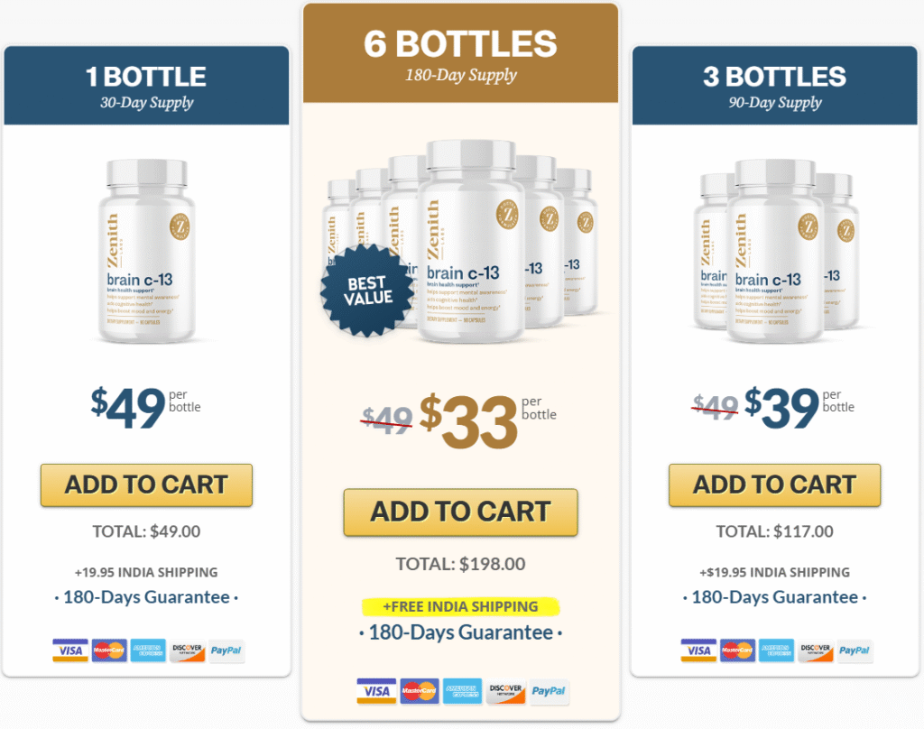Click the Visa icon under 1 Bottle offer
This screenshot has width=924, height=729.
coord(69,651)
